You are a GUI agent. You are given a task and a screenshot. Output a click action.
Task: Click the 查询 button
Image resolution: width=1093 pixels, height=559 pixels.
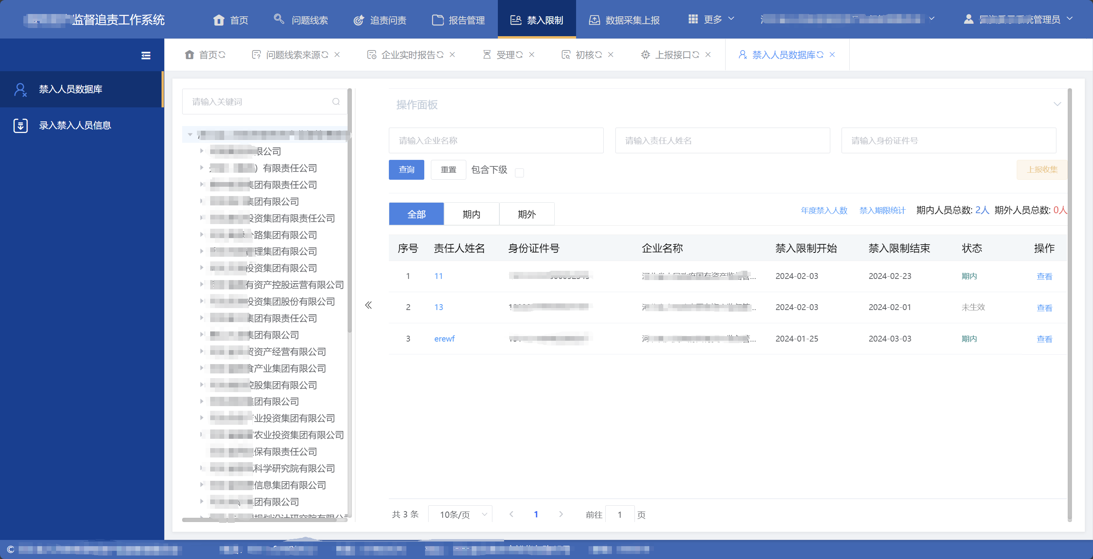pos(406,170)
